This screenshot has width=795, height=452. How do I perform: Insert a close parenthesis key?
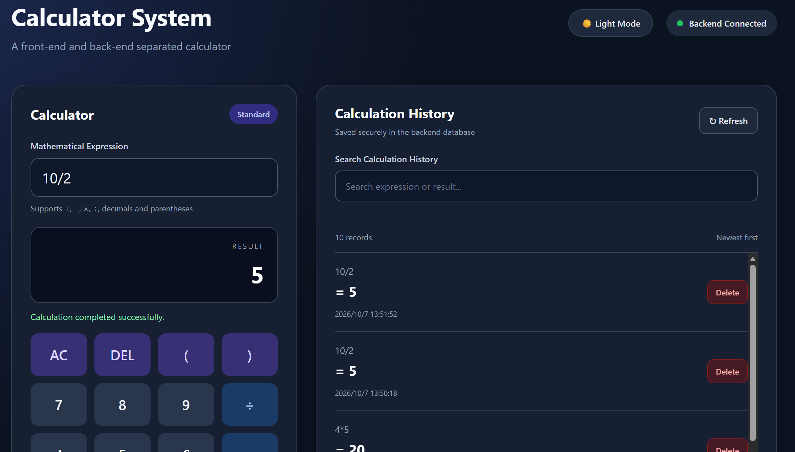(250, 355)
